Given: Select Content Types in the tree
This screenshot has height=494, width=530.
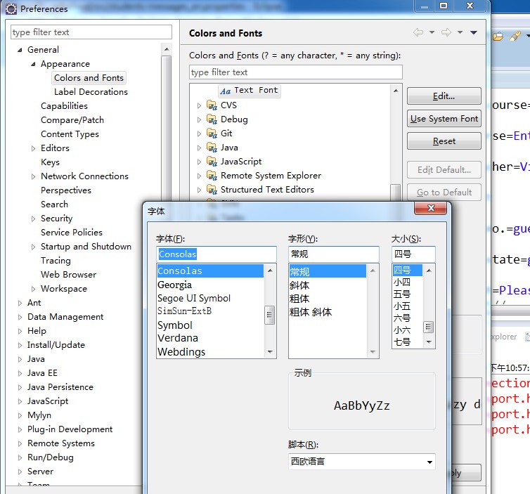Looking at the screenshot, I should coord(70,134).
